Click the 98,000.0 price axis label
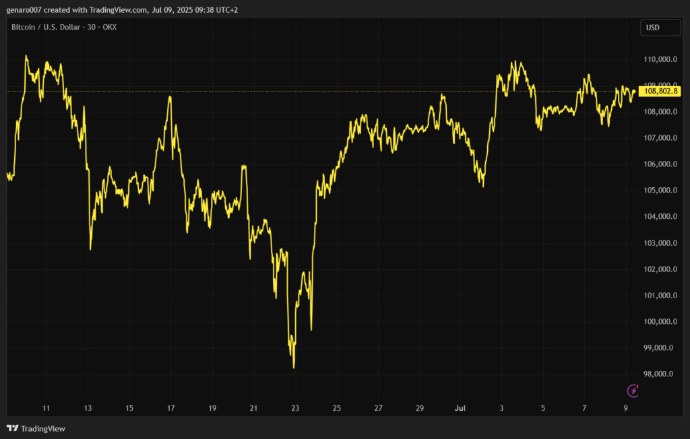The image size is (690, 439). tap(660, 374)
